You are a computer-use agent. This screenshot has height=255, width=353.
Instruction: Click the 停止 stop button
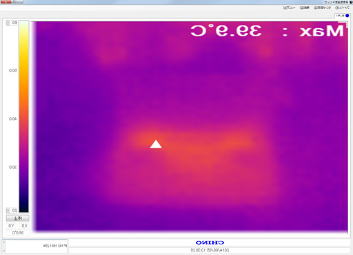point(17,218)
